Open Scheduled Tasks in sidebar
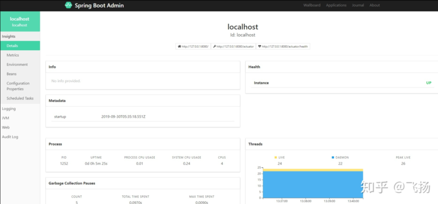 [20, 98]
